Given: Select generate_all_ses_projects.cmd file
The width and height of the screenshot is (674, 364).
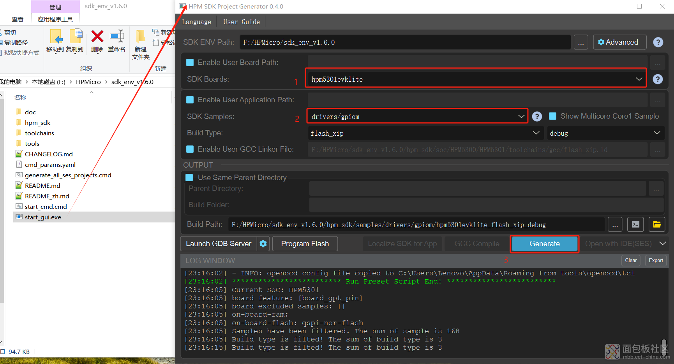Looking at the screenshot, I should point(68,175).
